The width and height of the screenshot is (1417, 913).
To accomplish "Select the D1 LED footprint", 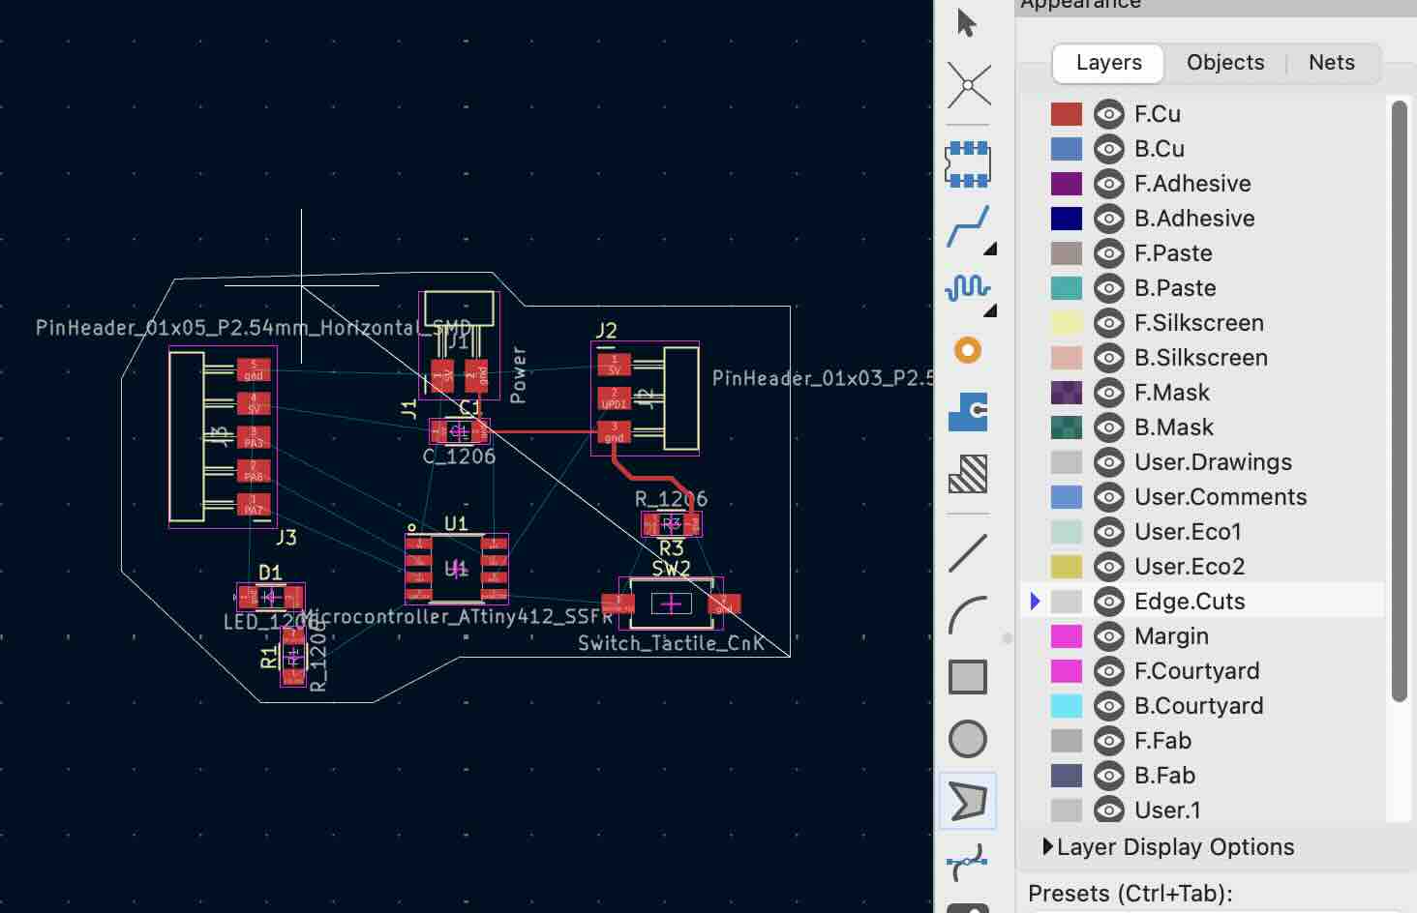I will [271, 597].
